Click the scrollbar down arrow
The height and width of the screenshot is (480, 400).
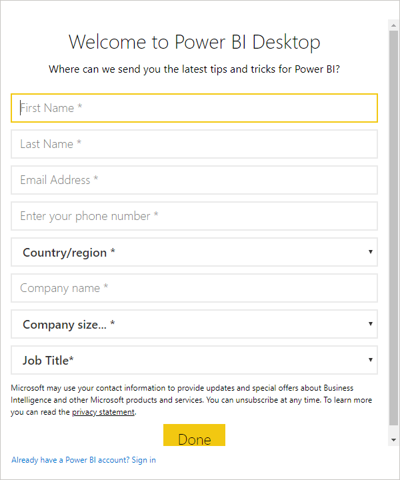click(393, 440)
